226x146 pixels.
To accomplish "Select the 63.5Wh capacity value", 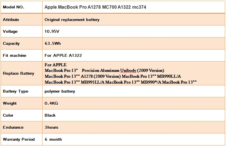I will 53,43.
